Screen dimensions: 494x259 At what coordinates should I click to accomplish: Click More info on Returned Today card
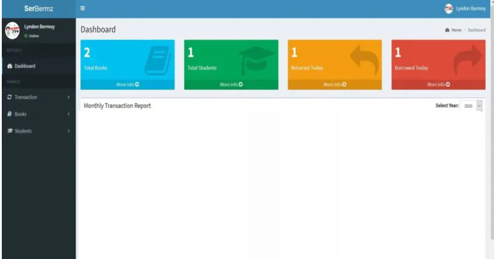335,85
